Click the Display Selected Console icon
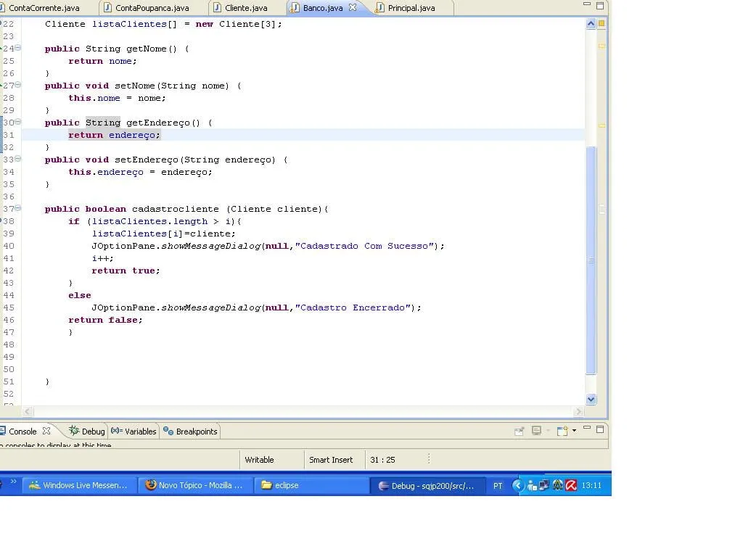Viewport: 743px width, 557px height. pos(537,431)
